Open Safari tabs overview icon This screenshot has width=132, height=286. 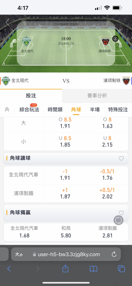(121, 269)
